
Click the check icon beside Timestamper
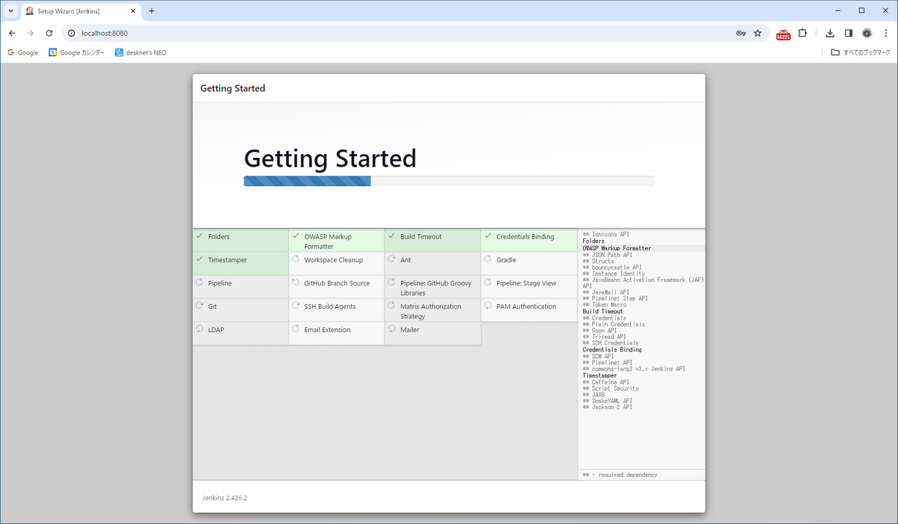199,259
